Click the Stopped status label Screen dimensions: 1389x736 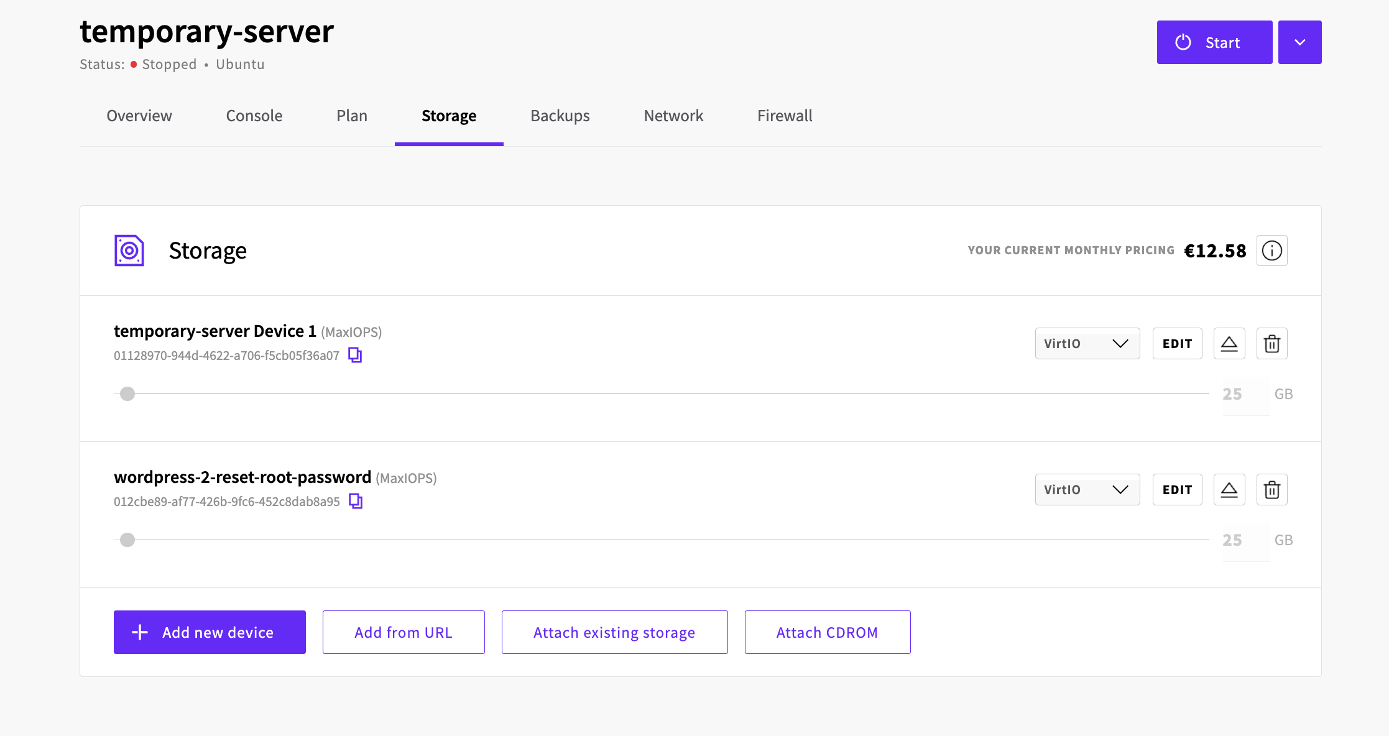pyautogui.click(x=169, y=64)
